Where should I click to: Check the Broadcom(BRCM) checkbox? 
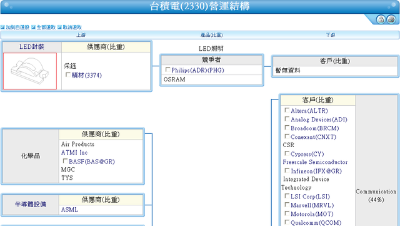(287, 128)
